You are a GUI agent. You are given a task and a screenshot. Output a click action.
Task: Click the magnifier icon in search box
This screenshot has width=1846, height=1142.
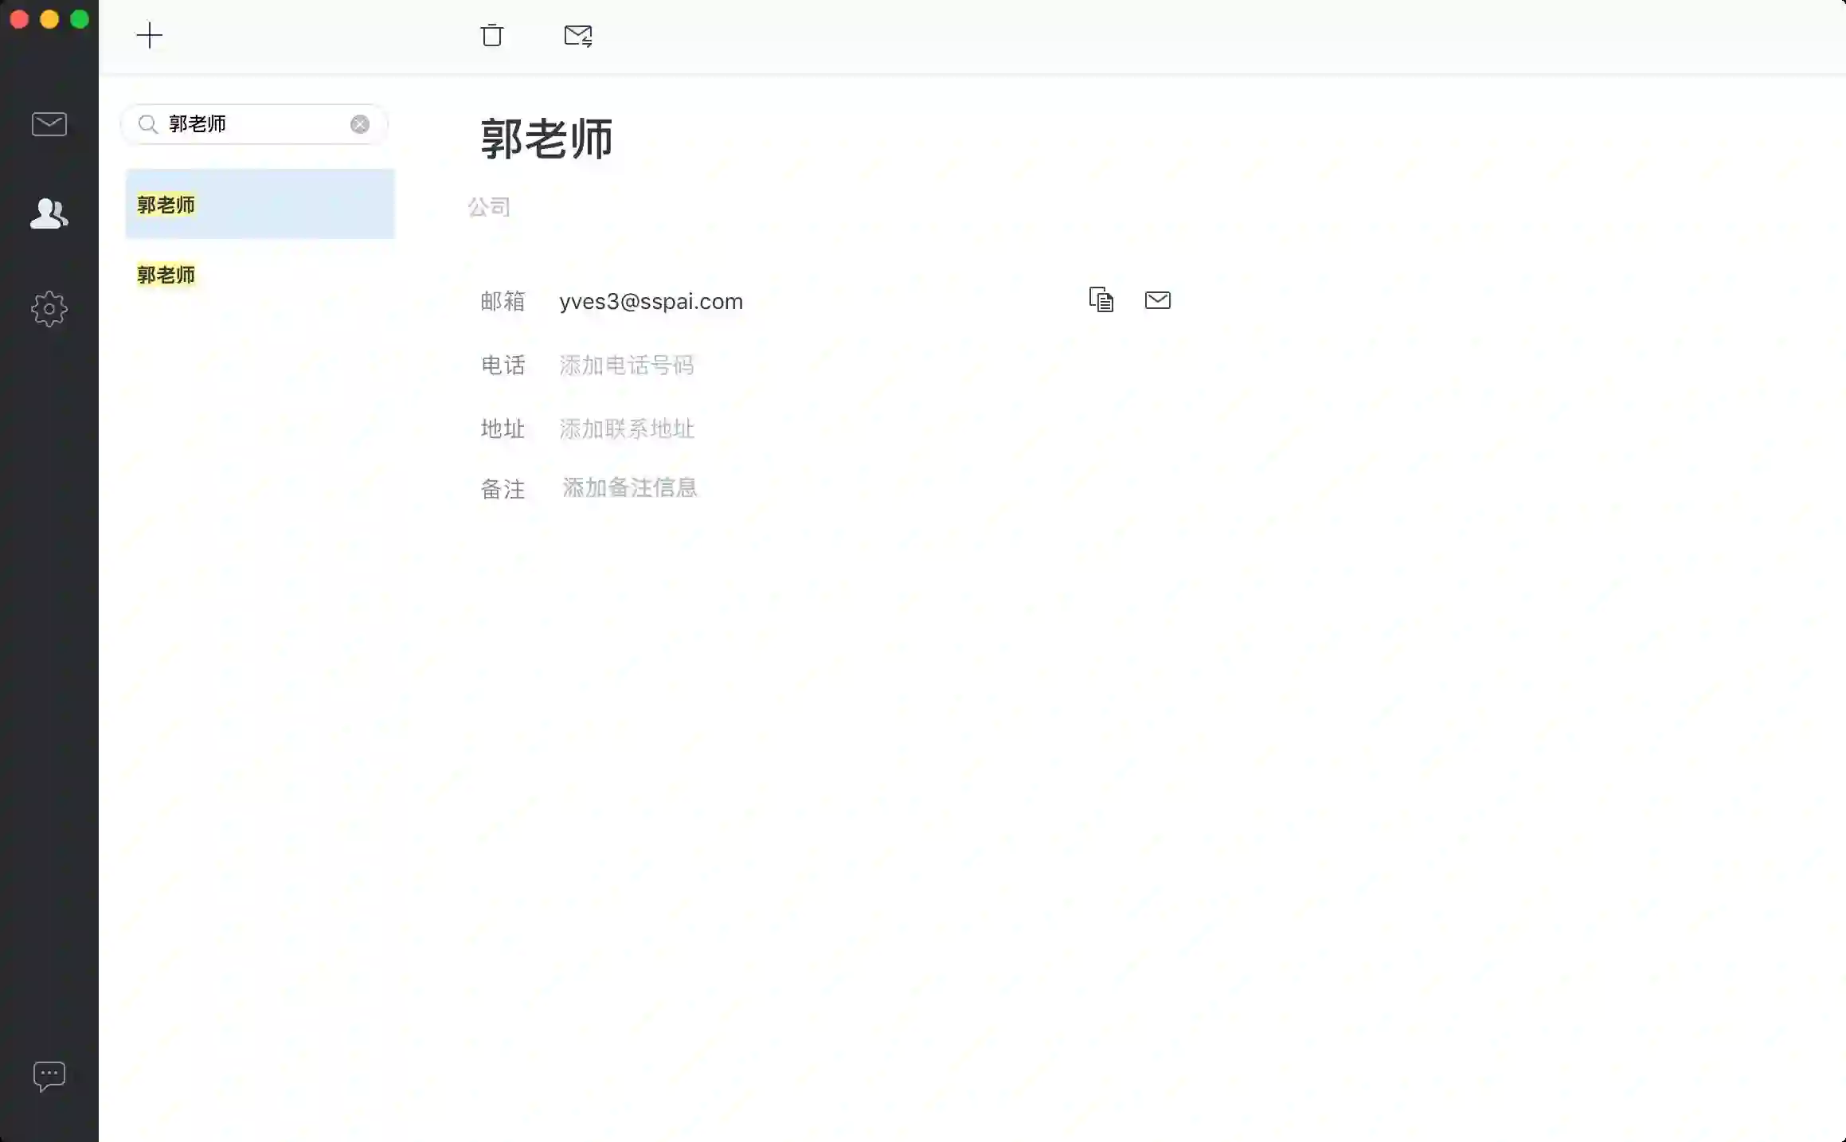(147, 124)
